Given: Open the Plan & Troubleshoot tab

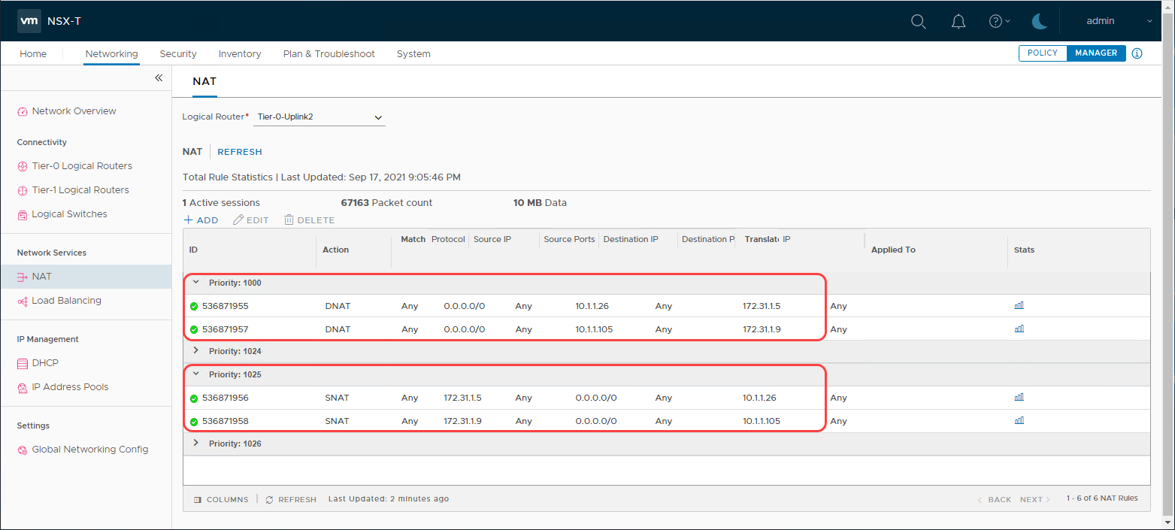Looking at the screenshot, I should pos(329,53).
